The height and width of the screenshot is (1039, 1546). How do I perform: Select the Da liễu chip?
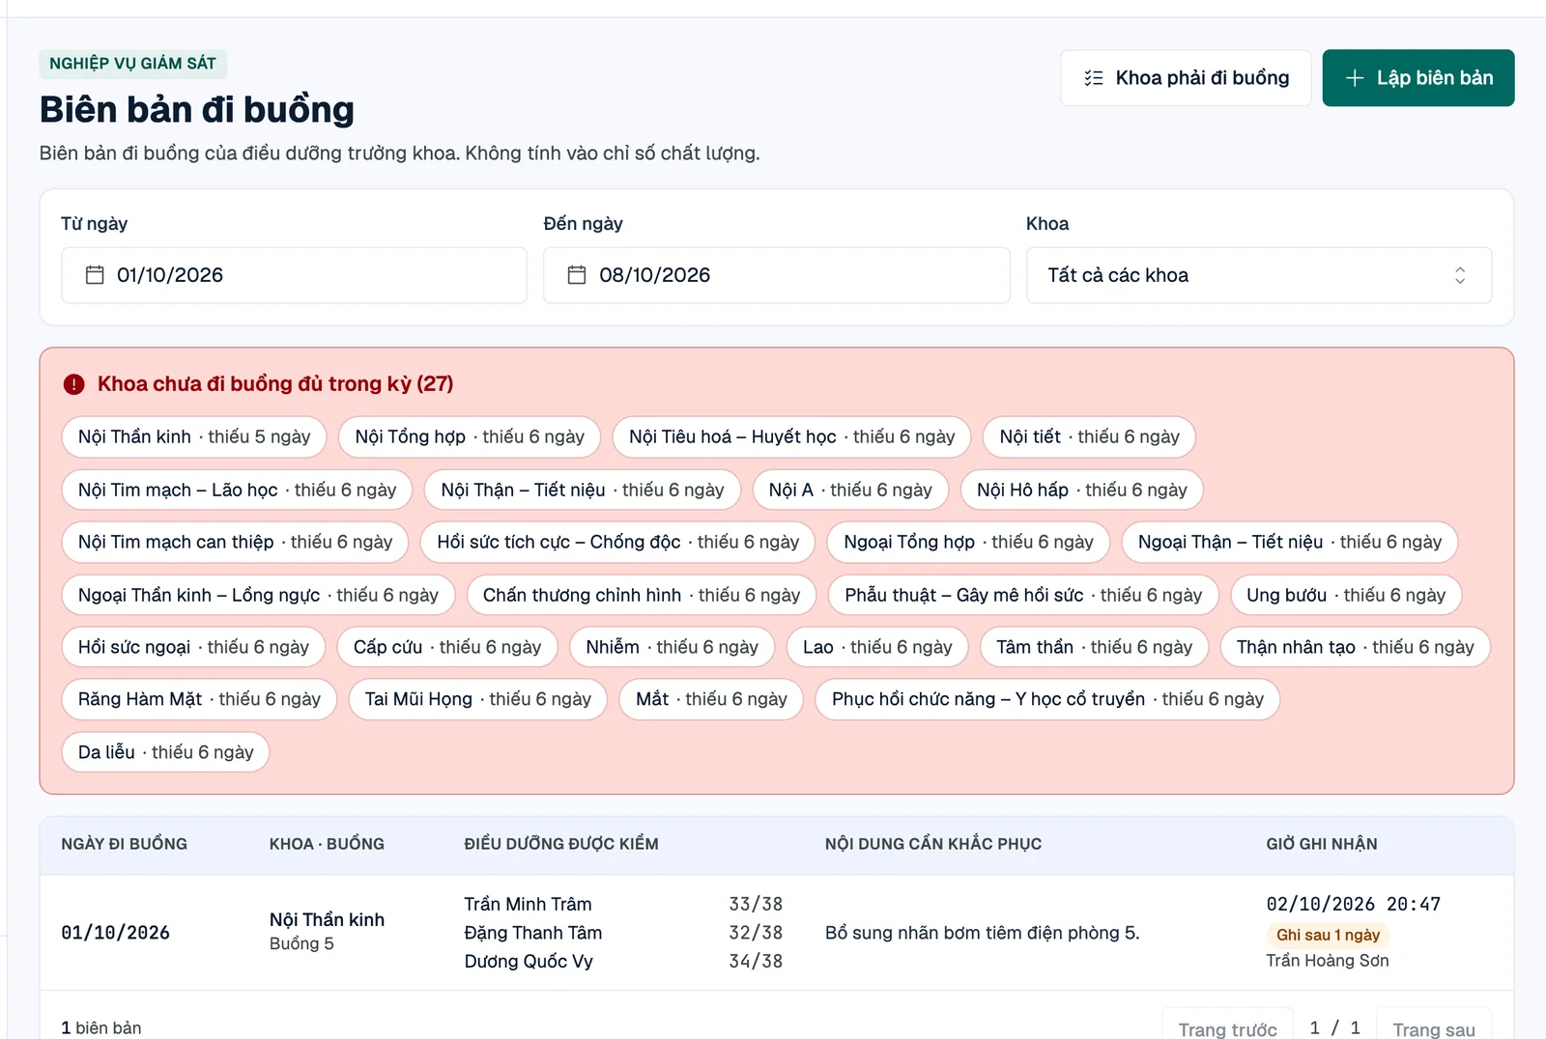click(x=165, y=752)
